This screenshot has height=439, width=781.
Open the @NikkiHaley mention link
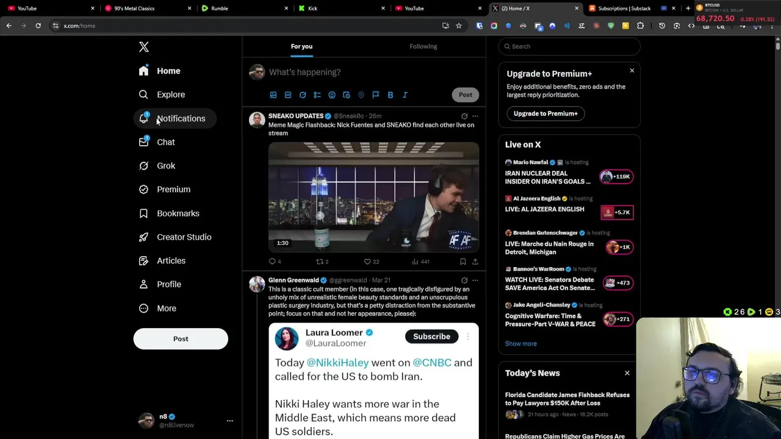pos(337,363)
